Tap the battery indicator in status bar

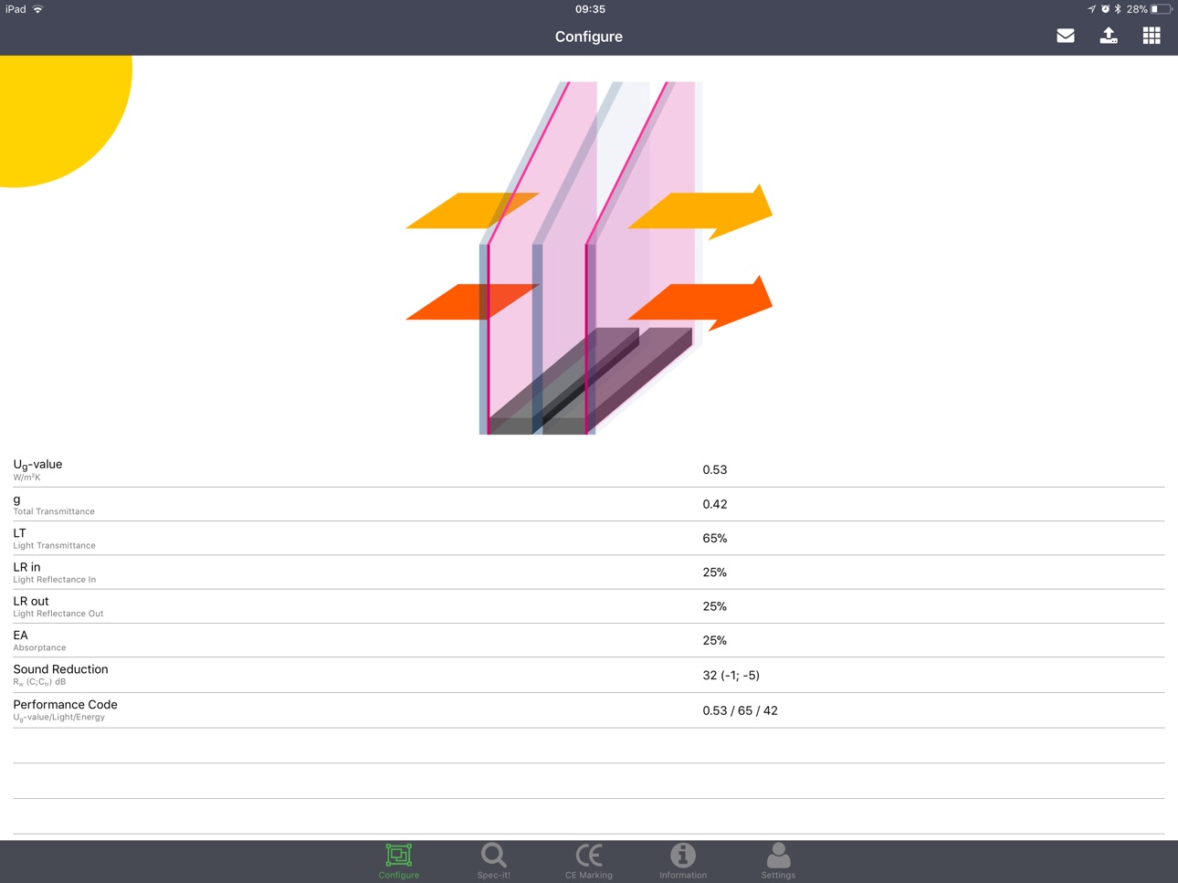(1161, 9)
